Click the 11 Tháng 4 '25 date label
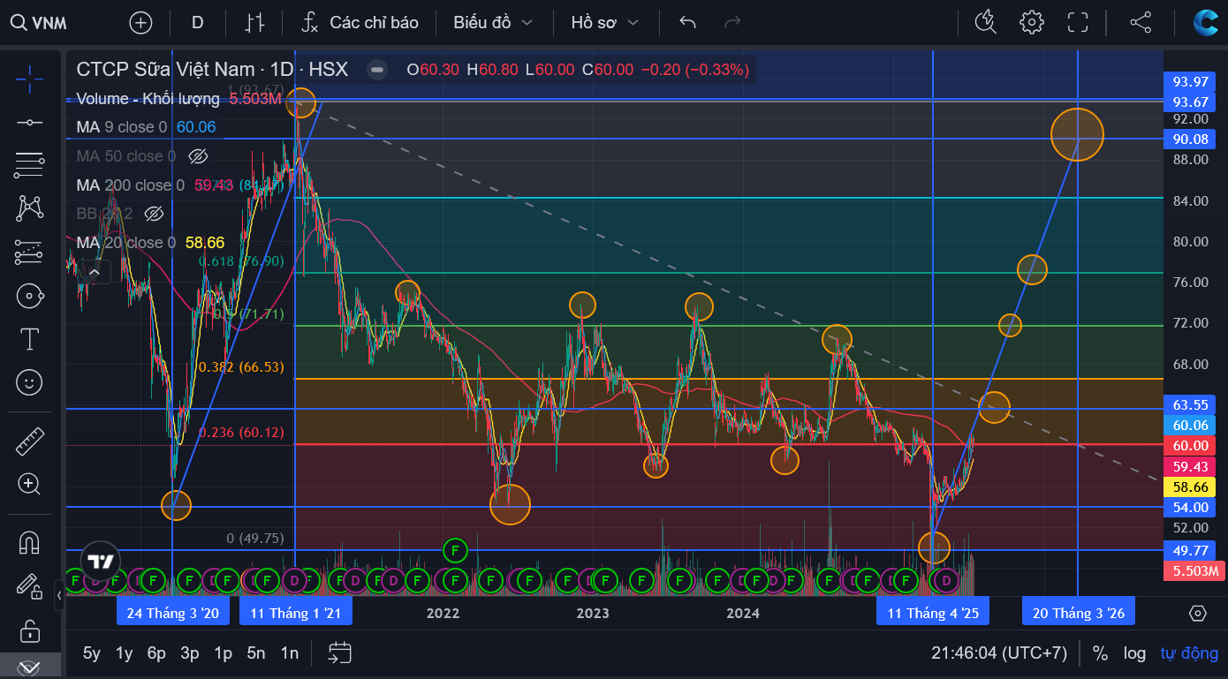 click(x=933, y=613)
